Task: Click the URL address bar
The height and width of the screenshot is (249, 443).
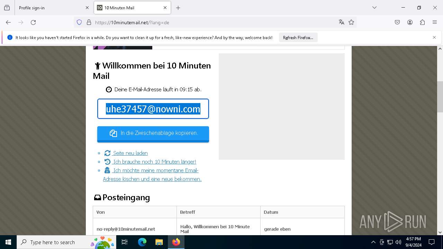Action: [215, 22]
